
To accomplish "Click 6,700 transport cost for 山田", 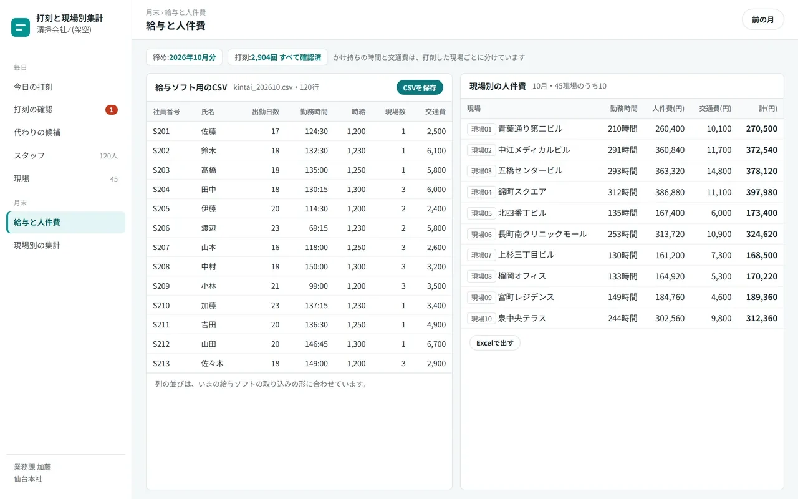I will coord(436,344).
